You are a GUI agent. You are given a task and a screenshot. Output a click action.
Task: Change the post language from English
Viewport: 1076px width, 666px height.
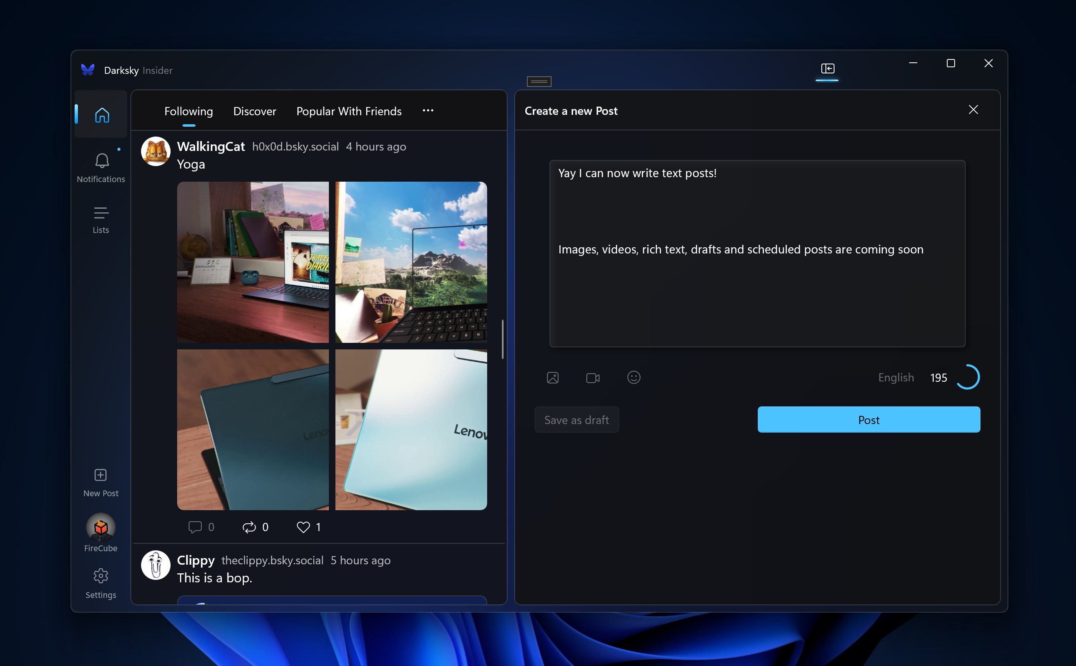click(x=896, y=377)
